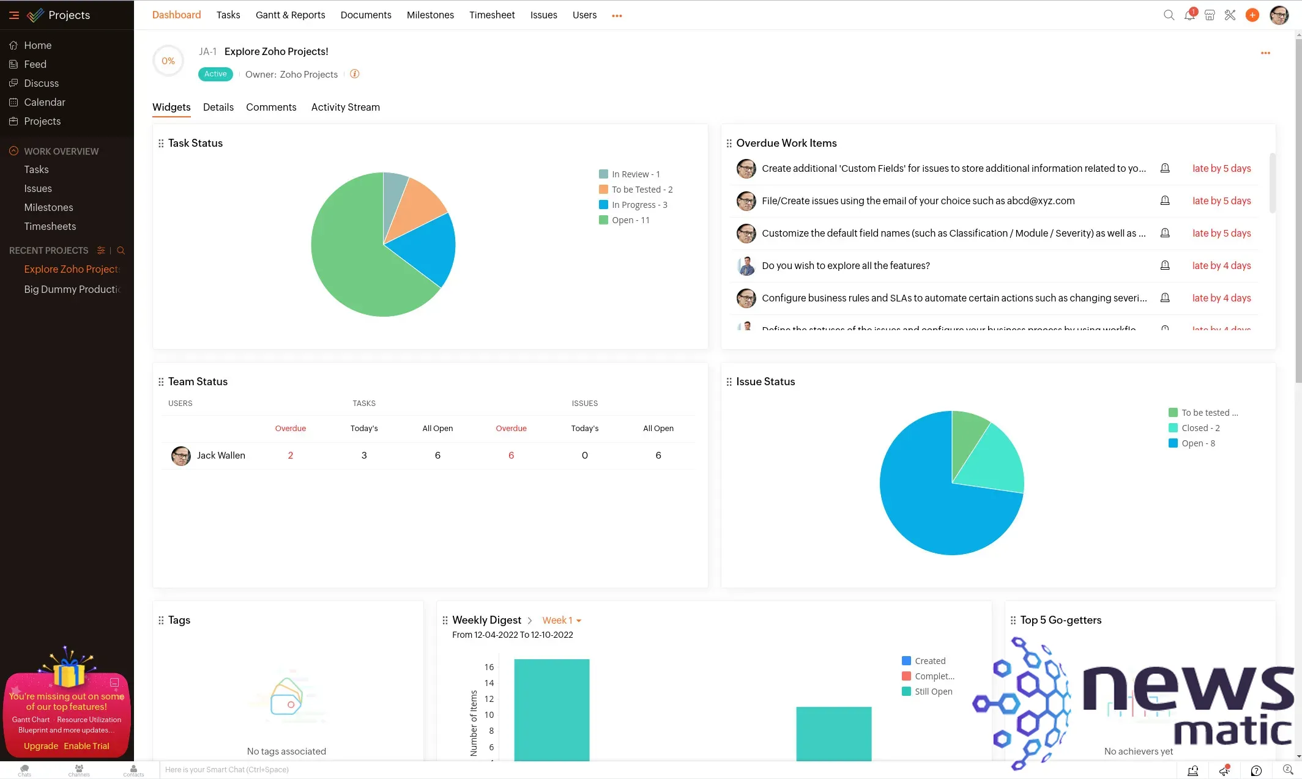Switch to Activity Stream sub-tab

pos(346,108)
